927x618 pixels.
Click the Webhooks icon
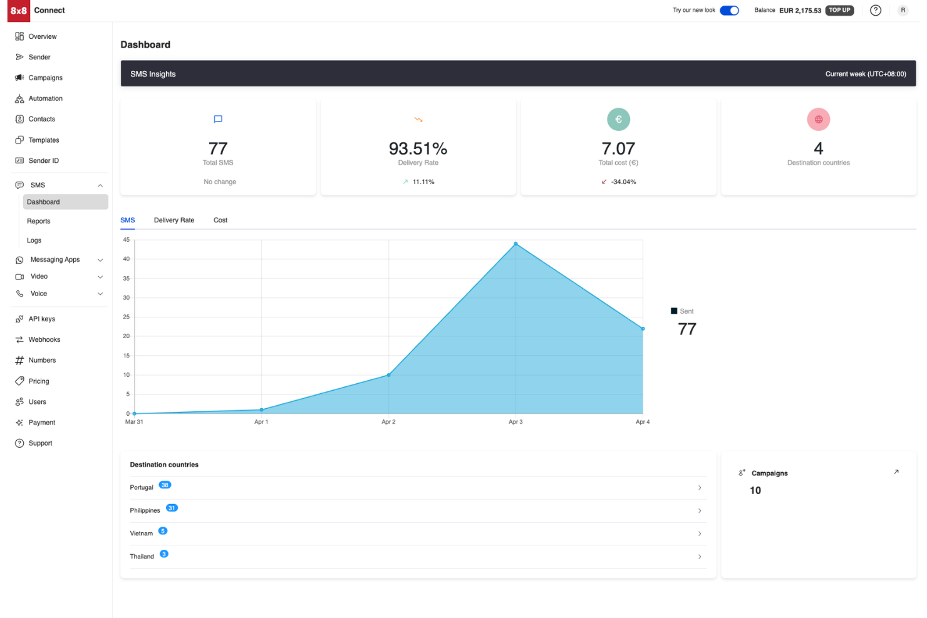pos(19,339)
